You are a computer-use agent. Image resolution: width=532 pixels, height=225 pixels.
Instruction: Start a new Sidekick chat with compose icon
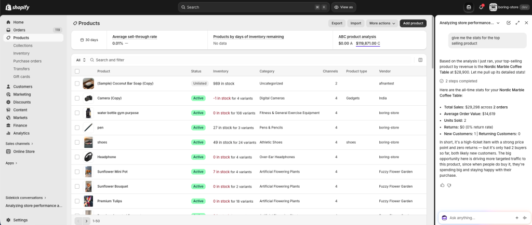pyautogui.click(x=509, y=23)
